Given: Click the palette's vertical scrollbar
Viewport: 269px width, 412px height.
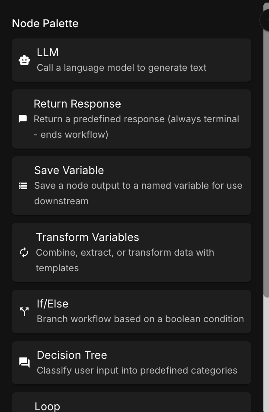Looking at the screenshot, I should pyautogui.click(x=266, y=151).
